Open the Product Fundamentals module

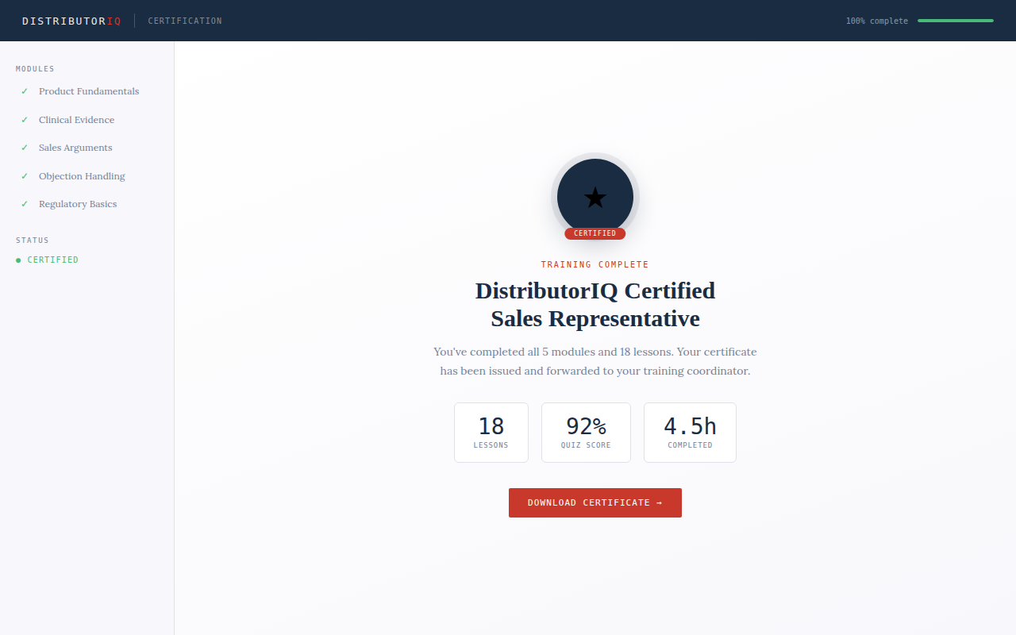(89, 91)
